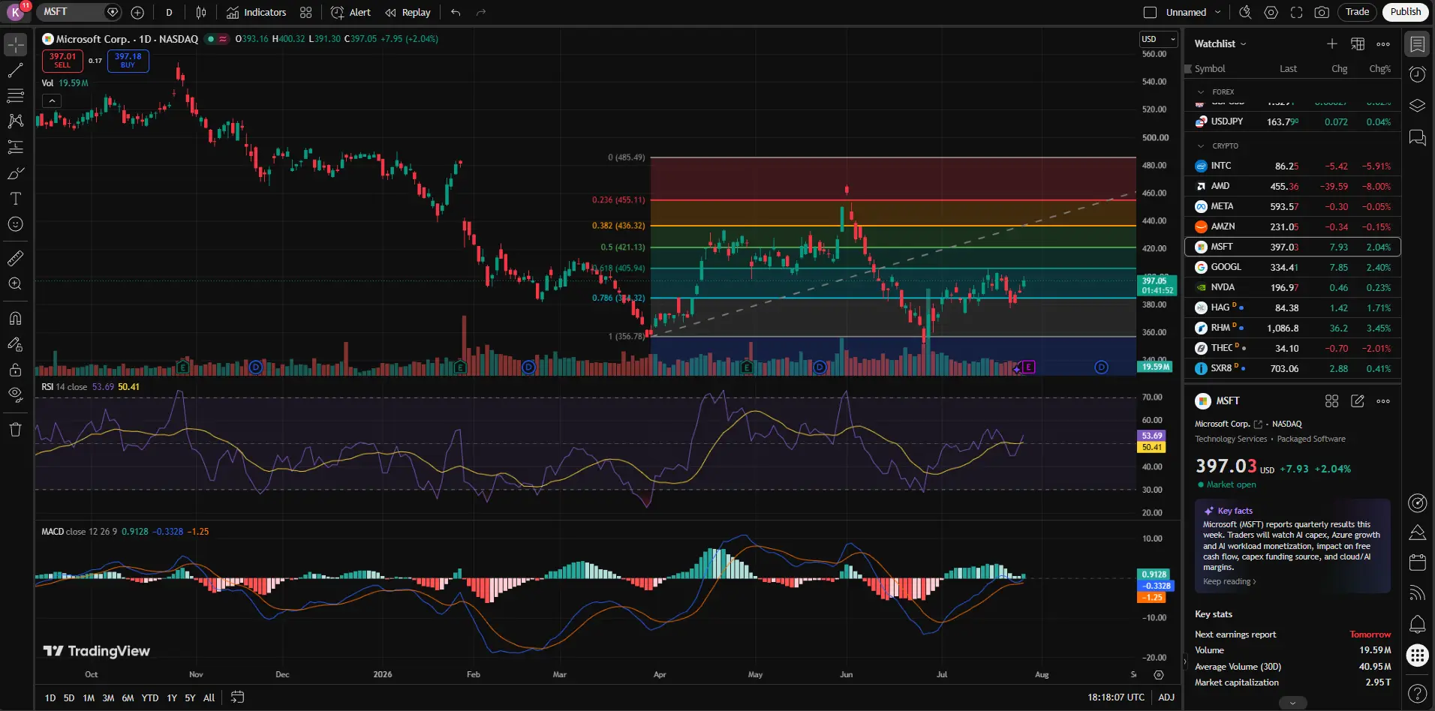Switch to the 6M time range
Image resolution: width=1435 pixels, height=711 pixels.
pos(128,697)
